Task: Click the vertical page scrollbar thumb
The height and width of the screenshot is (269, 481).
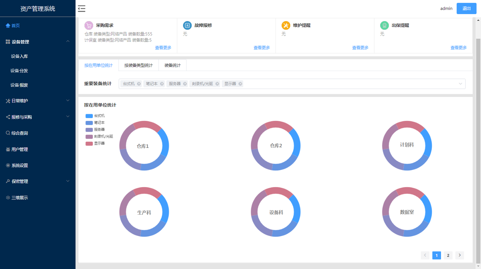Action: click(478, 151)
